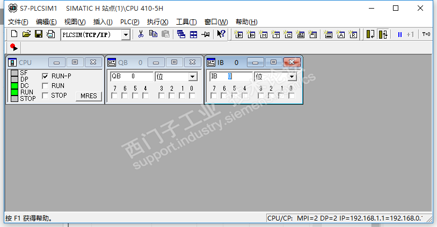The height and width of the screenshot is (227, 437).
Task: Toggle bit 0 checkbox in IB window
Action: pos(292,96)
